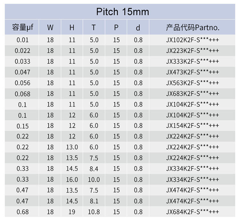Click the 产品代码Partno. column header
The width and height of the screenshot is (240, 223).
[193, 27]
